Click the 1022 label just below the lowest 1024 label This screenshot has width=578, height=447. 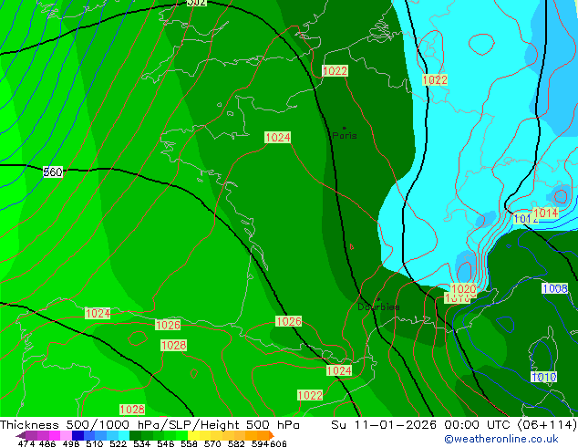pos(310,395)
